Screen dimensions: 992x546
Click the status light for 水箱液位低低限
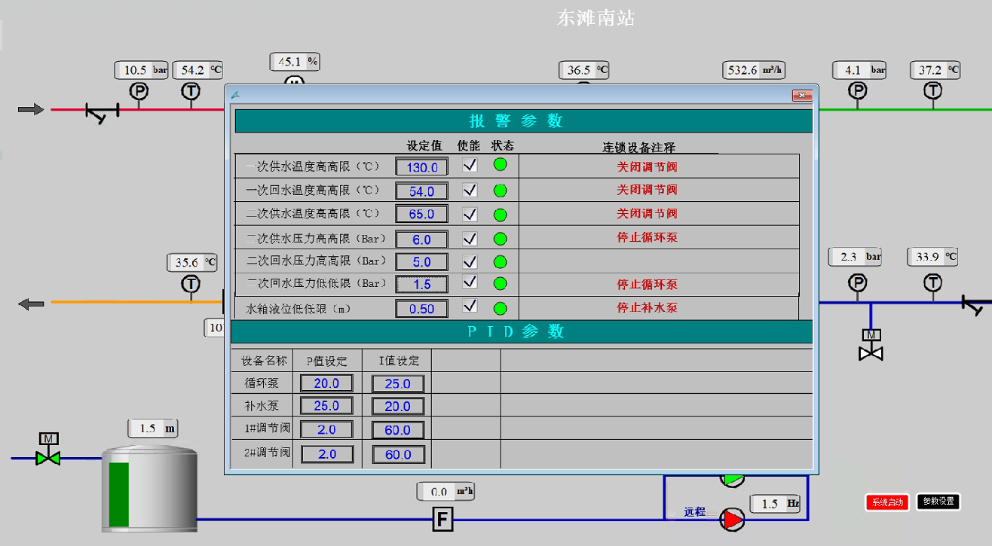pyautogui.click(x=500, y=308)
